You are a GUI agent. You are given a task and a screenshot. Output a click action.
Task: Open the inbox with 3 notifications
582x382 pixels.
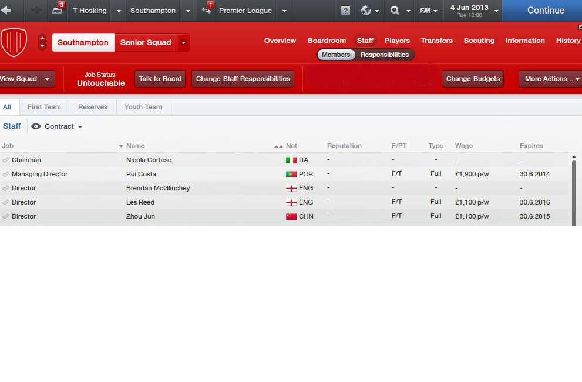(58, 10)
